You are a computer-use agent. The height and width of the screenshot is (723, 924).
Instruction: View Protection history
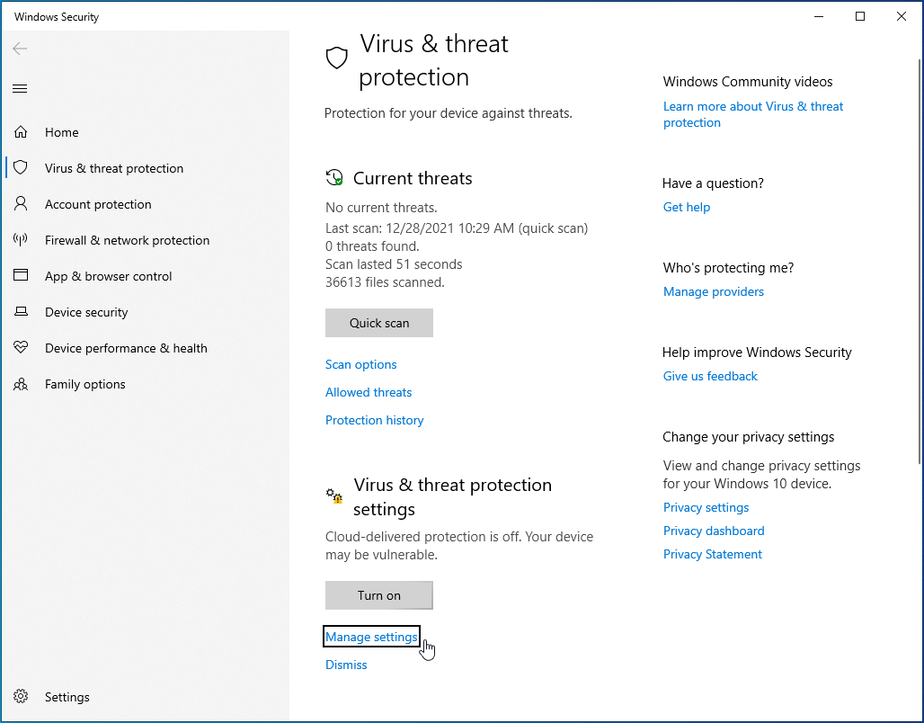tap(375, 420)
